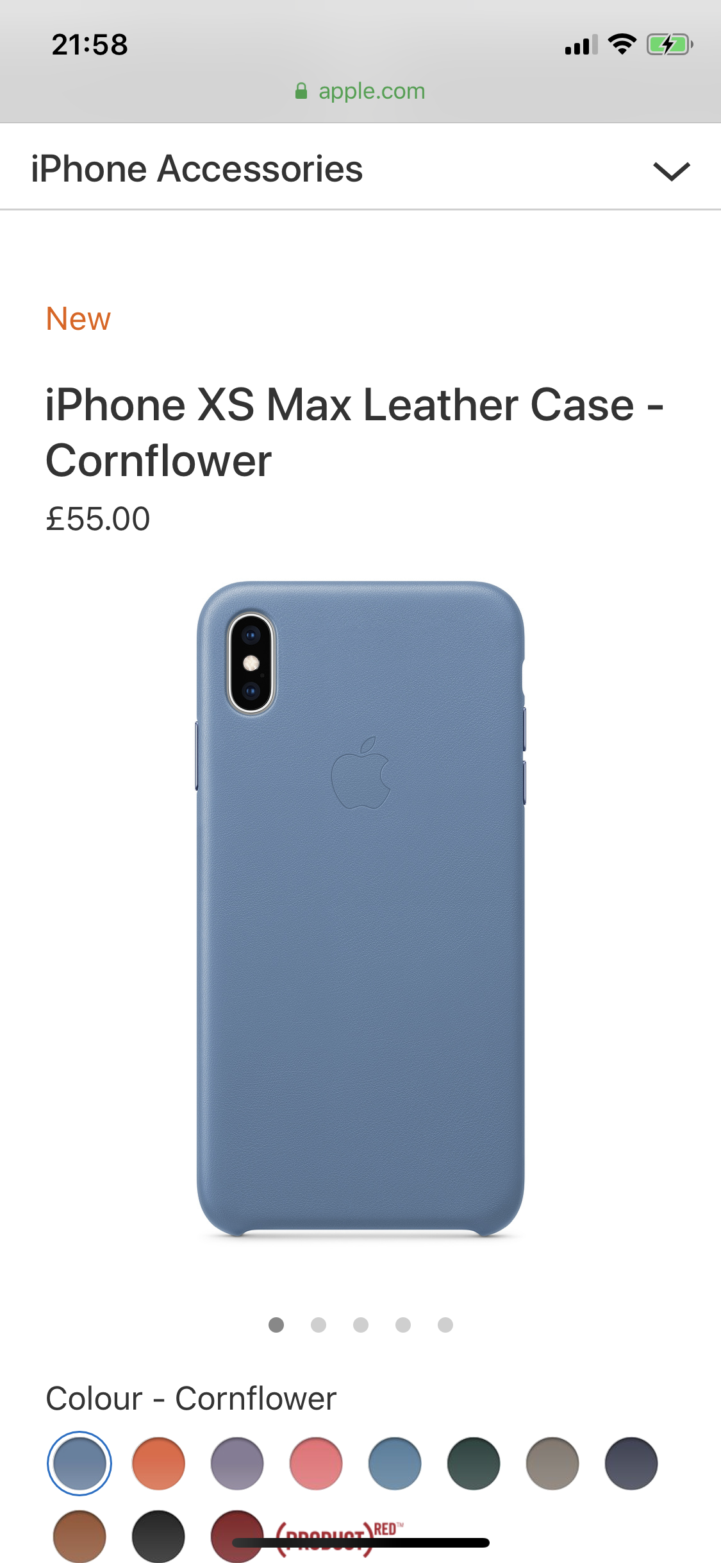The height and width of the screenshot is (1563, 721).
Task: Tap the Cornflower leather case product image
Action: [x=361, y=909]
